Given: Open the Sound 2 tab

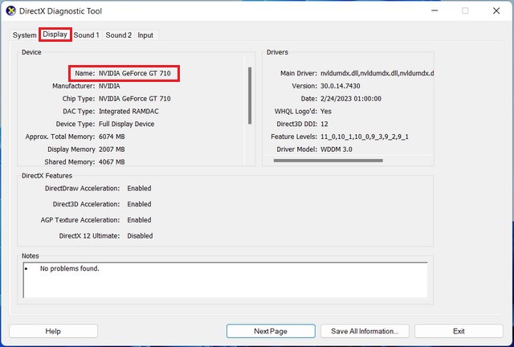Looking at the screenshot, I should tap(119, 35).
